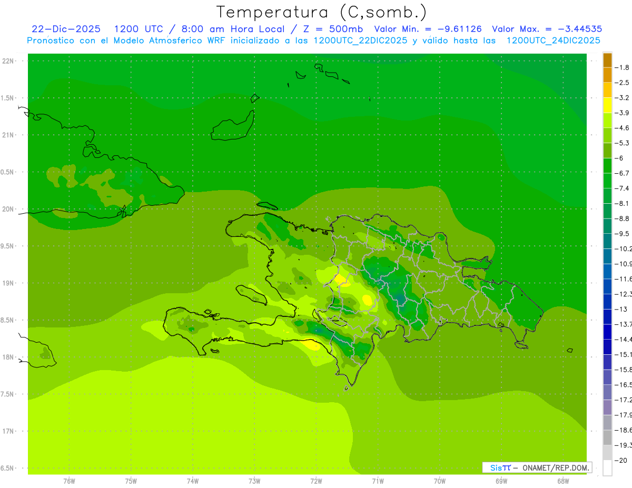Click the white swatch below -20
This screenshot has height=488, width=632.
608,468
